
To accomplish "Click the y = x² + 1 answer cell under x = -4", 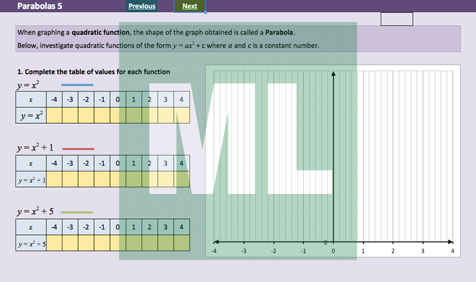I will tap(54, 179).
